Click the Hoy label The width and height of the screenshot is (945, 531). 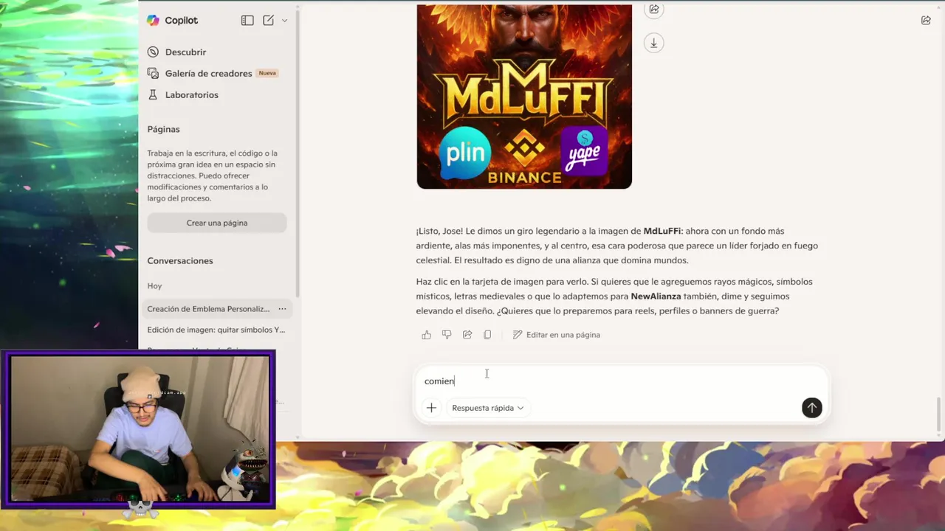154,286
